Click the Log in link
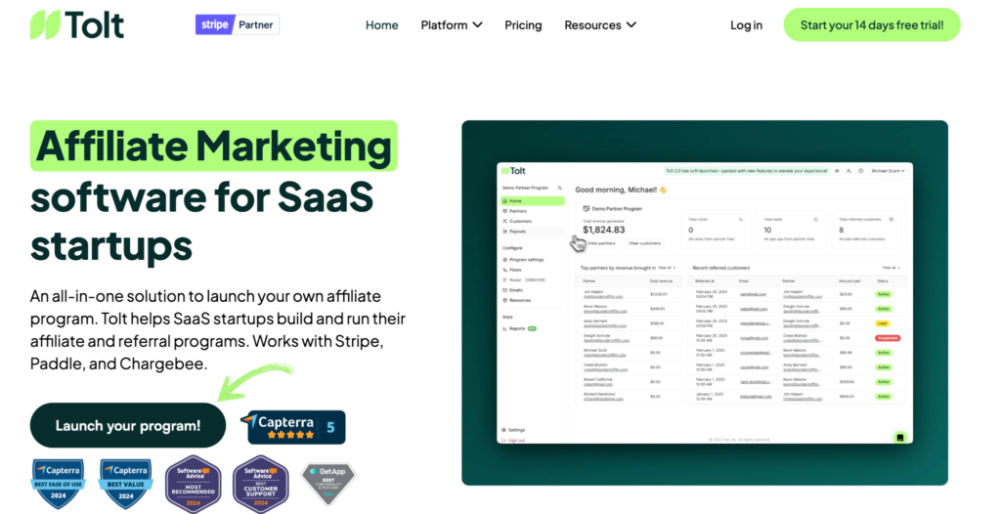Image resolution: width=1001 pixels, height=514 pixels. tap(746, 24)
